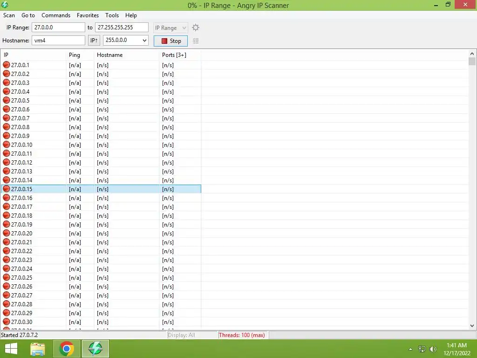Click the red status icon for 27.0.0.30
The image size is (477, 358).
7,322
